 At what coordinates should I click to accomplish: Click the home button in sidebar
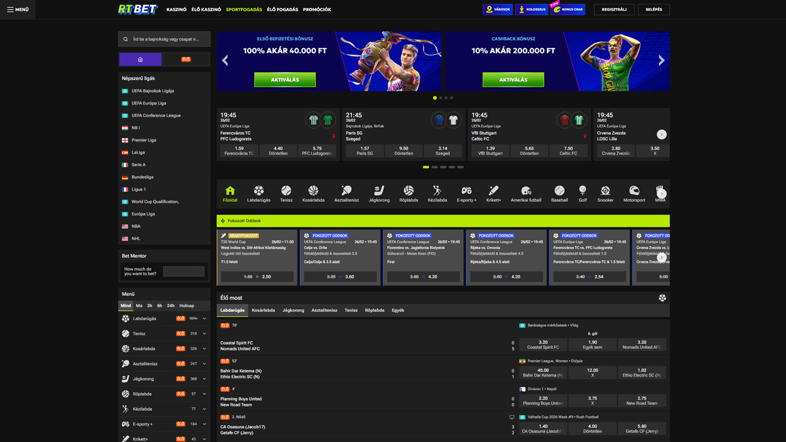click(140, 60)
